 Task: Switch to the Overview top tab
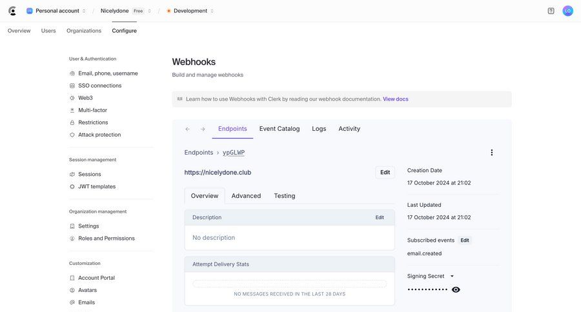(x=19, y=31)
